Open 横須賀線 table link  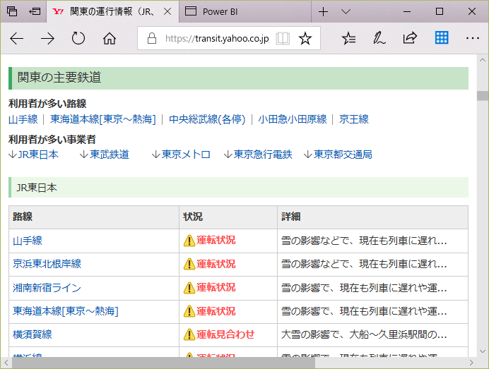click(x=32, y=334)
